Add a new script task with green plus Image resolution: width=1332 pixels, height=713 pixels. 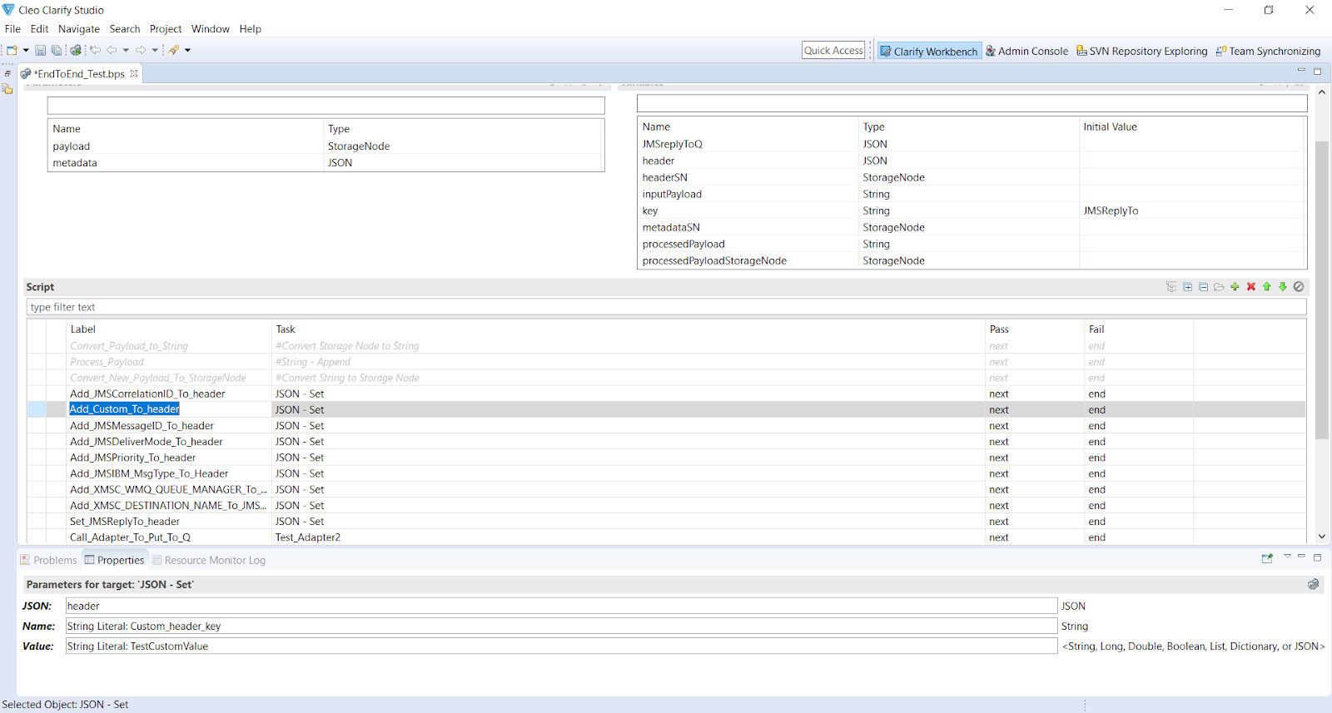1235,287
